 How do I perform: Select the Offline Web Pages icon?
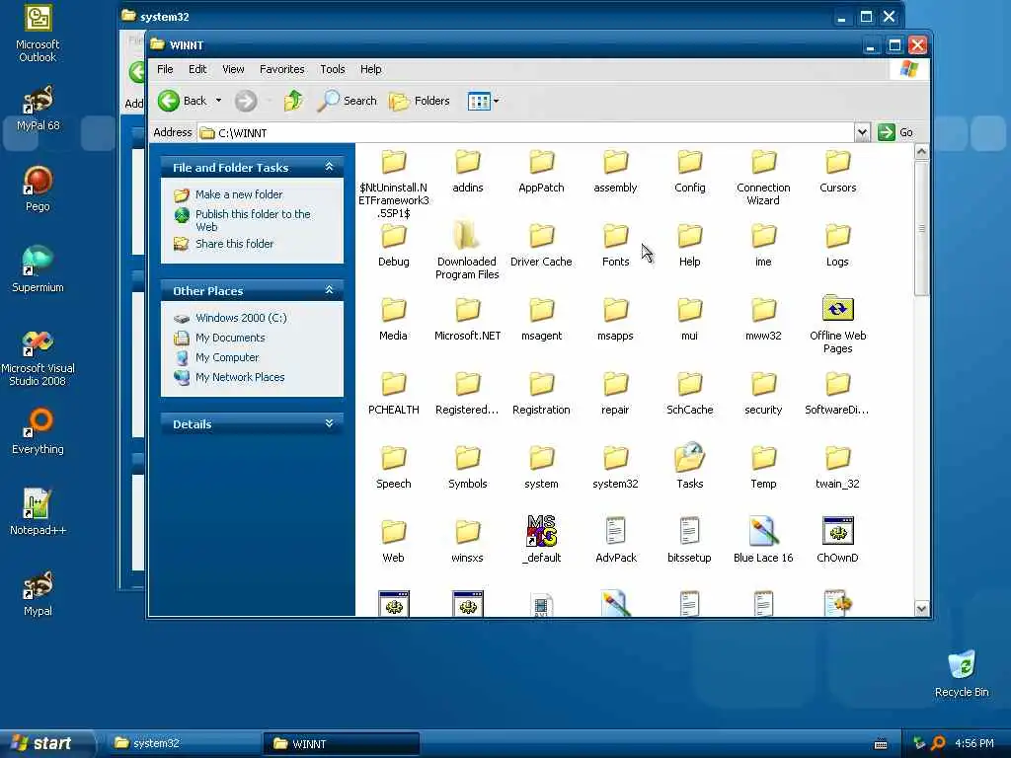coord(837,326)
